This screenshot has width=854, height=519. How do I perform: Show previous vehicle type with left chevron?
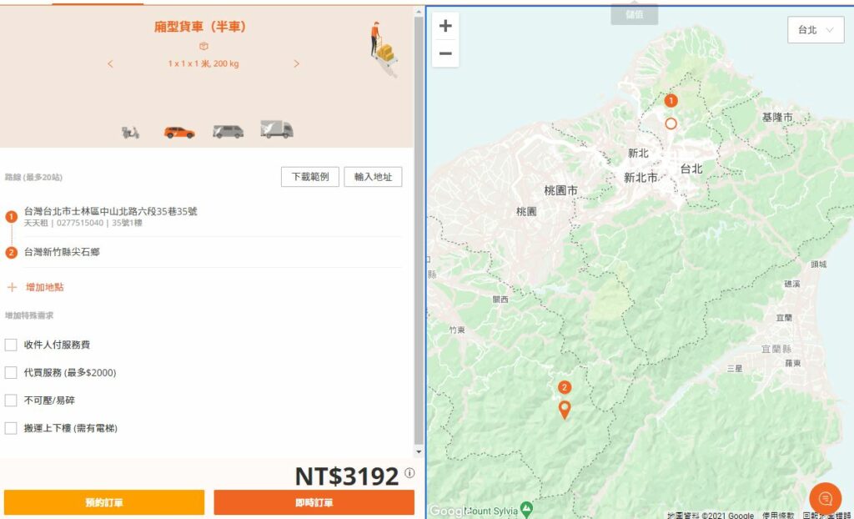pyautogui.click(x=111, y=63)
